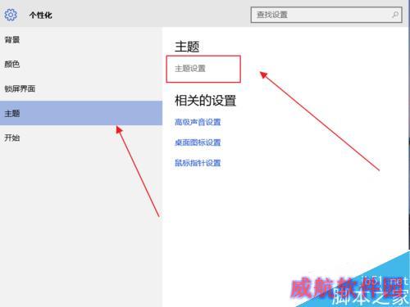The image size is (410, 307).
Task: Click the 主题 page heading
Action: tap(187, 47)
